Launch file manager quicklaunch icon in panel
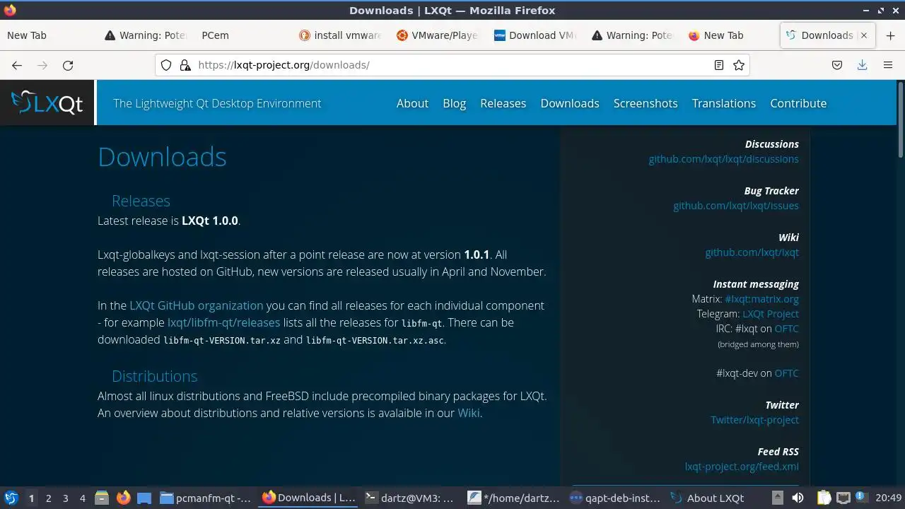Screen dimensions: 905x509 click(102, 498)
